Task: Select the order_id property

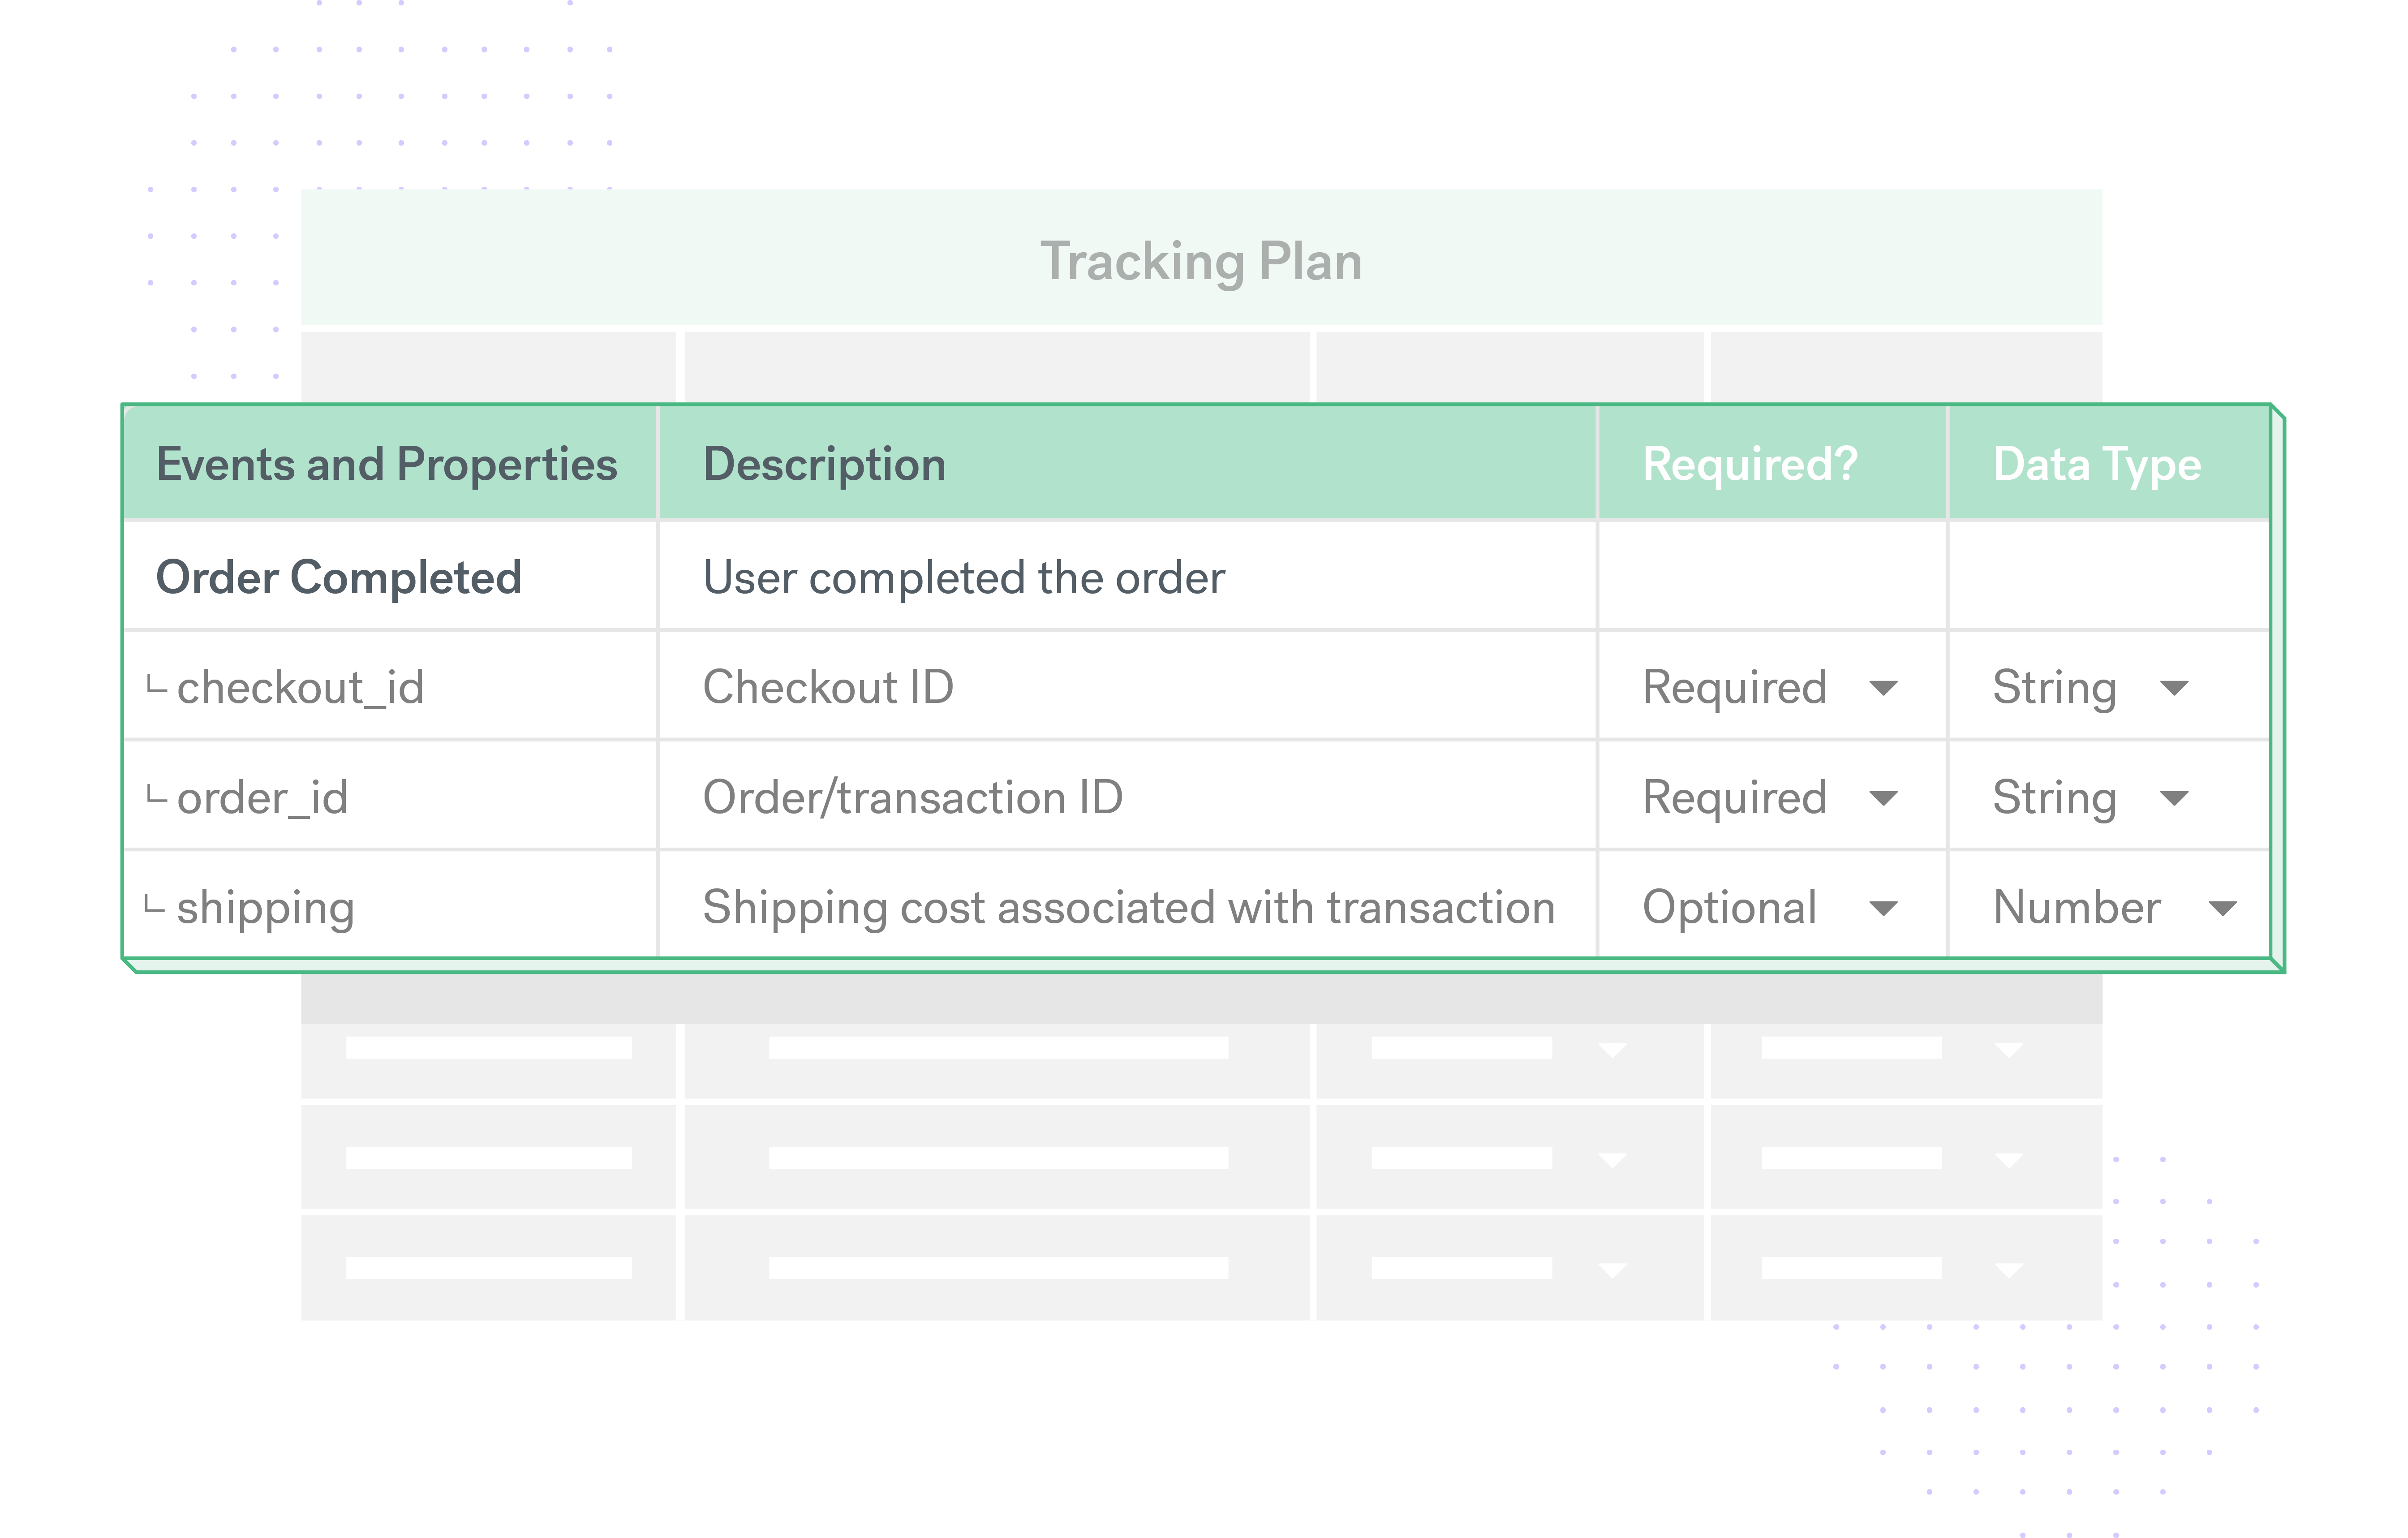Action: pyautogui.click(x=262, y=798)
